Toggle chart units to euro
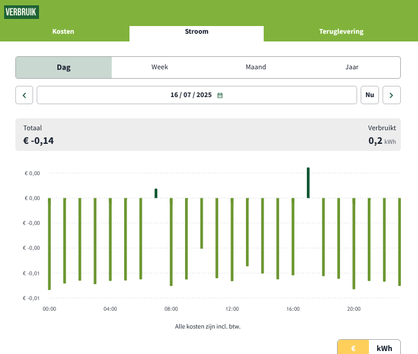 [353, 348]
